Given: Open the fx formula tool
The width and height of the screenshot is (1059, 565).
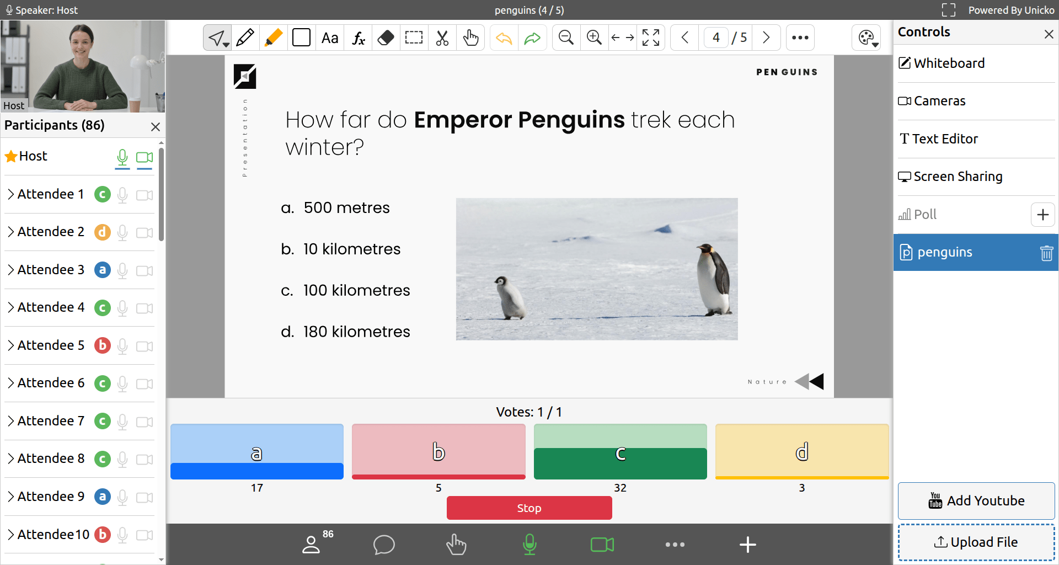Looking at the screenshot, I should (359, 38).
